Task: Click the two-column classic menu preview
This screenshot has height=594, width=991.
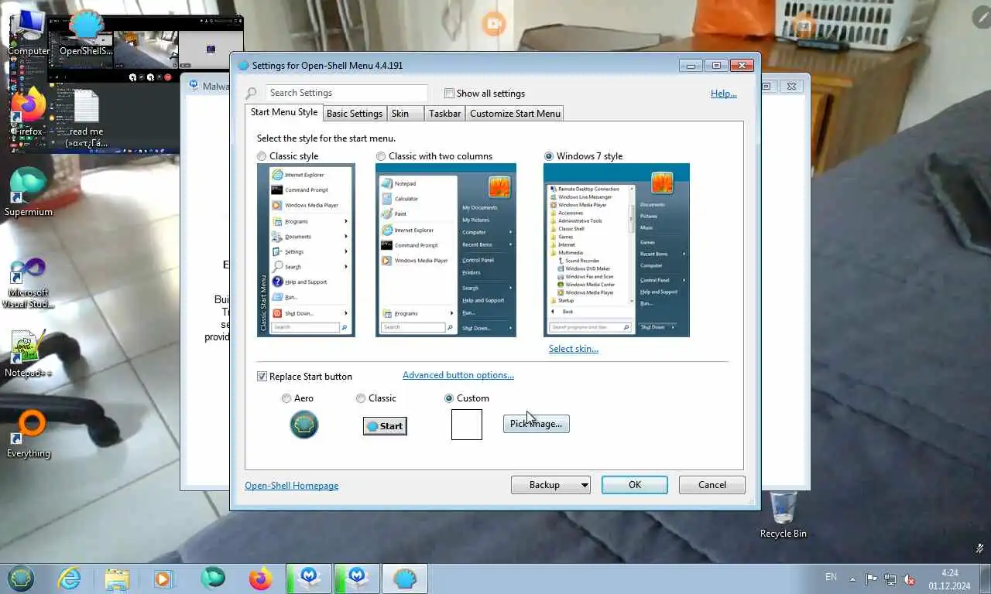Action: 446,250
